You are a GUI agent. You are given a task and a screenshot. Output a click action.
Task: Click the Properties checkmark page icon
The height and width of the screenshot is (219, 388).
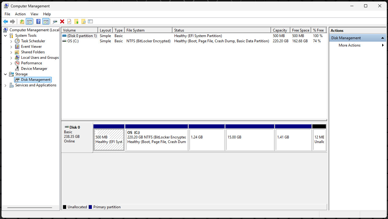pyautogui.click(x=69, y=21)
